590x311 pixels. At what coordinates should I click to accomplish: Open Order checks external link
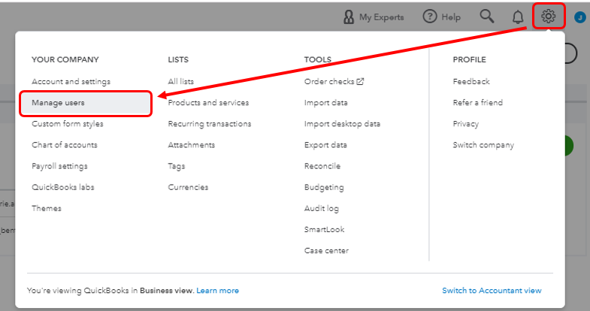pyautogui.click(x=334, y=82)
